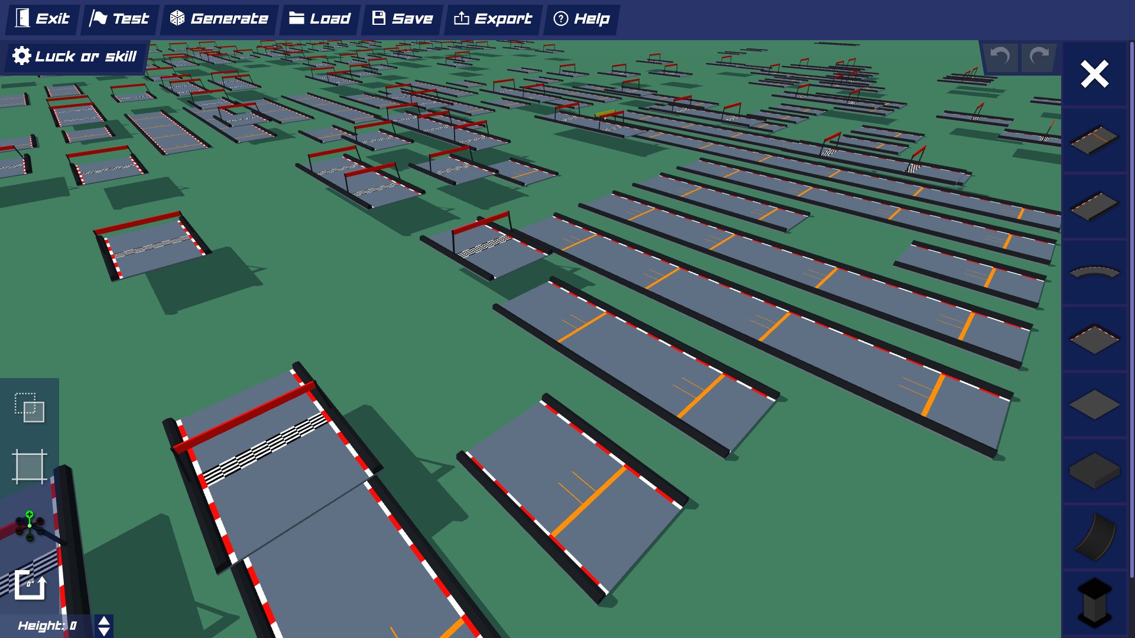Close the track piece palette

click(1095, 76)
